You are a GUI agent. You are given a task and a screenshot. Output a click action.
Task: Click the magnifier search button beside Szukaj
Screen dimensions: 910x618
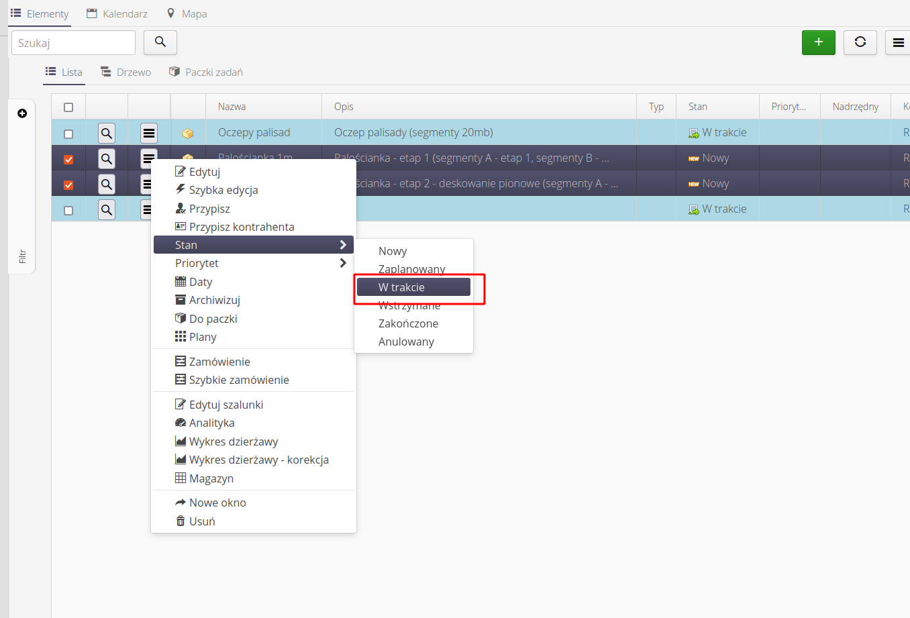160,42
